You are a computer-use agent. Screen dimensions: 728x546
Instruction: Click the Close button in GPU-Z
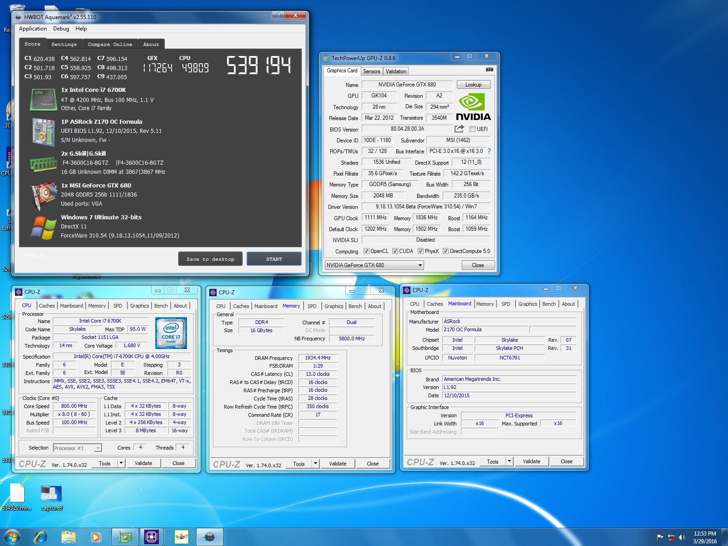tap(478, 265)
